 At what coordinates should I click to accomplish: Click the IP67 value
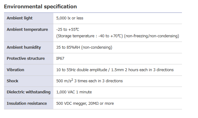coord(60,59)
